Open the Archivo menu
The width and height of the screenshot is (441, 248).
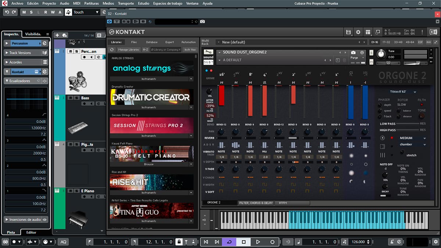[x=17, y=3]
